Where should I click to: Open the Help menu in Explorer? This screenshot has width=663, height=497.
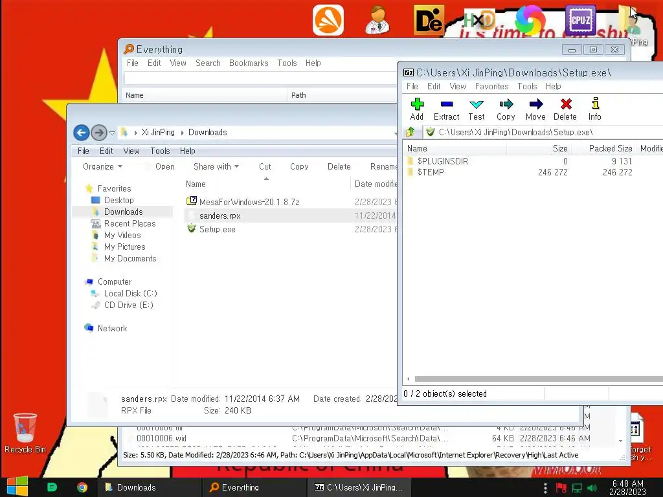[187, 151]
